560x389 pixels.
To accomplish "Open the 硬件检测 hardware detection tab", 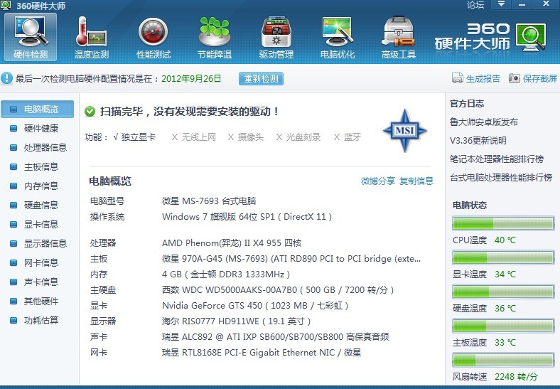I will coord(31,37).
